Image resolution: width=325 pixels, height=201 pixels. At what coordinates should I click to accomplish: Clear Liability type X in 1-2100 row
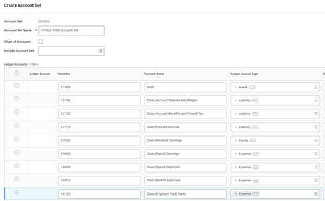[x=236, y=101]
